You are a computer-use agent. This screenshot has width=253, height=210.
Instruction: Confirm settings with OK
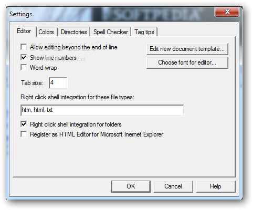click(x=131, y=186)
